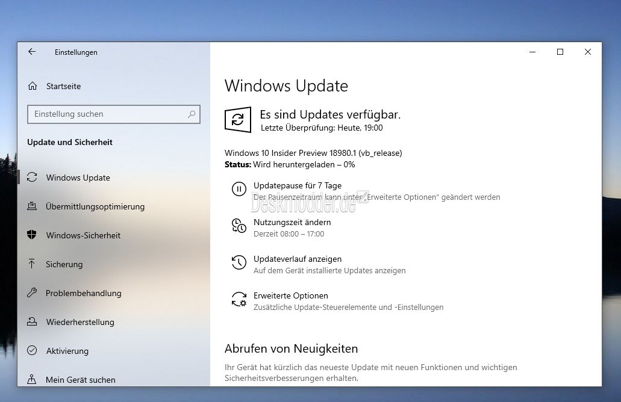Click the history icon for Updateverlauf

(239, 262)
